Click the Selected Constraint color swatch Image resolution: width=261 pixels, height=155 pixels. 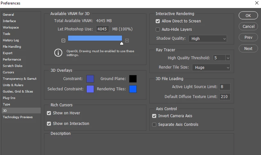pos(90,89)
